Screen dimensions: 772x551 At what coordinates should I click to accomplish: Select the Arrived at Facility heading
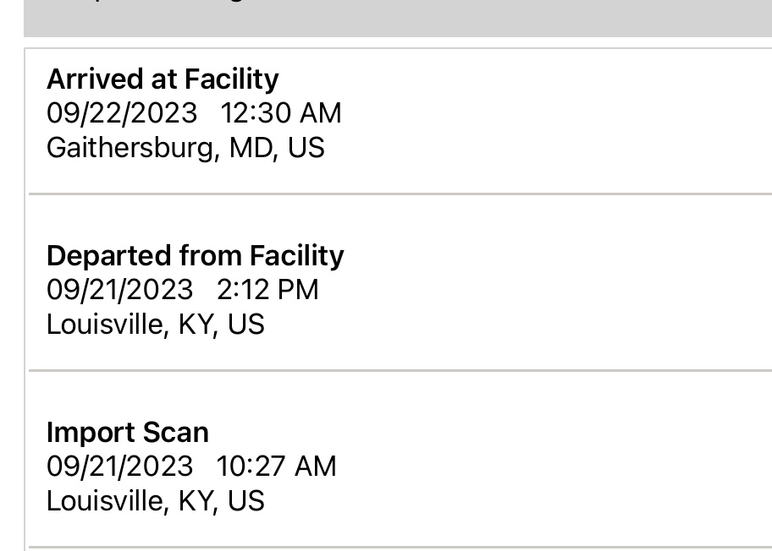[163, 79]
